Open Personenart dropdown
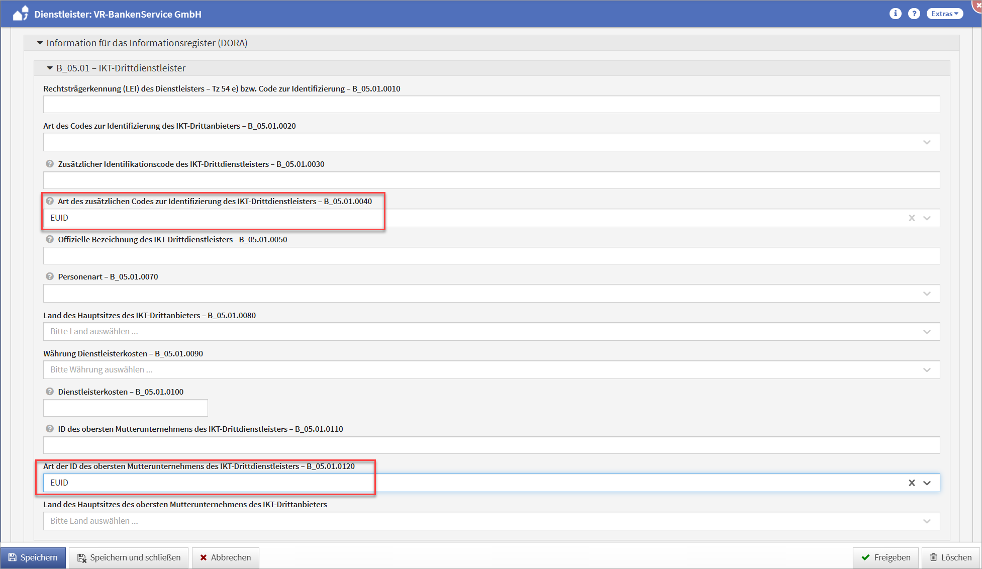 [x=927, y=294]
